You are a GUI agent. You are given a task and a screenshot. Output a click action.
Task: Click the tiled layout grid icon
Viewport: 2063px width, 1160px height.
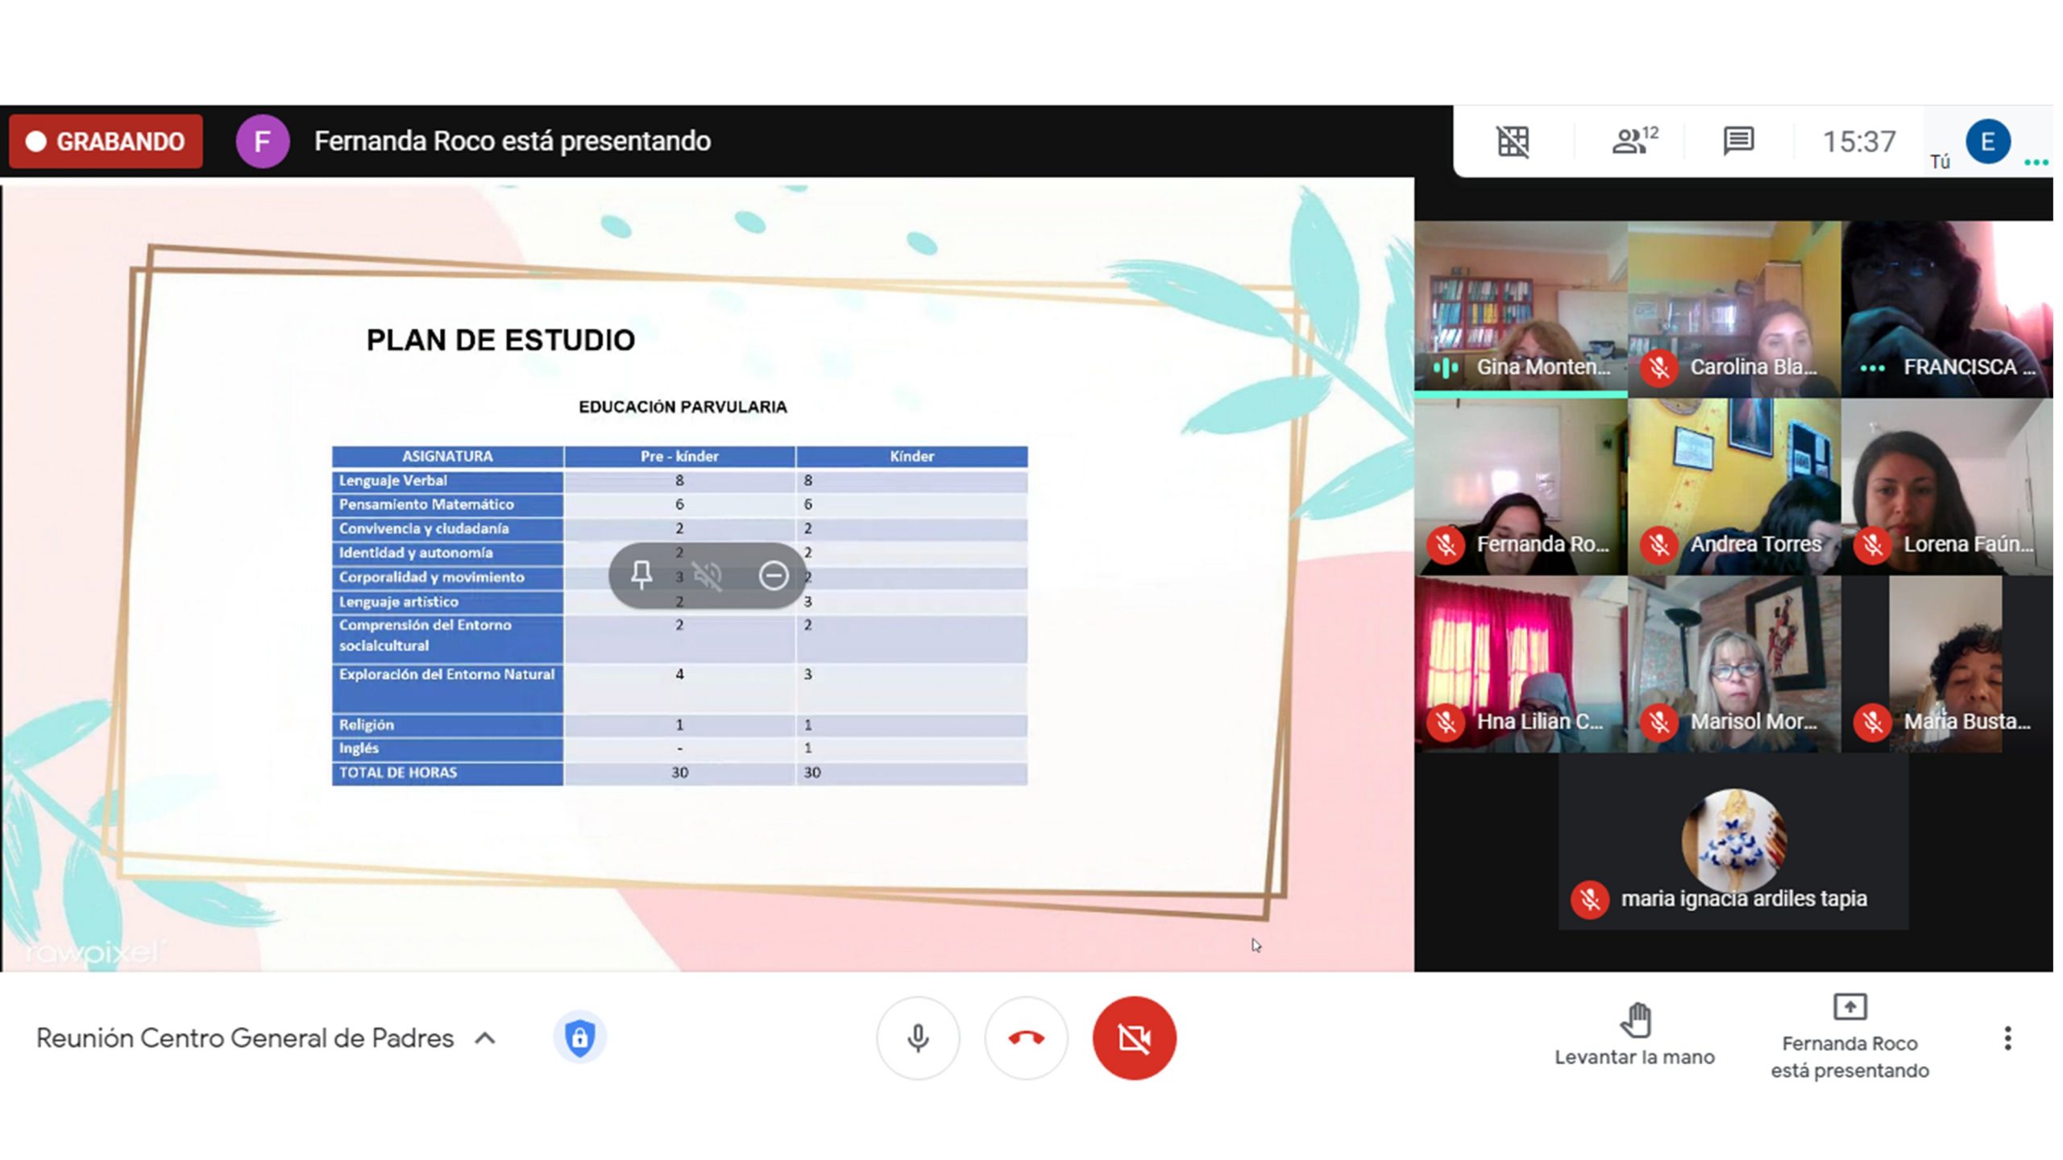tap(1513, 141)
